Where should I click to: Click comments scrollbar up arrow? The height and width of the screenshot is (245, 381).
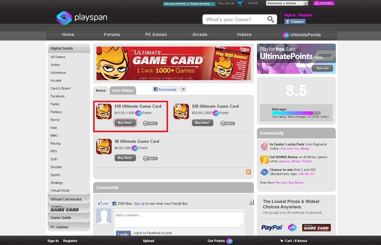click(x=251, y=202)
